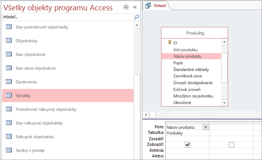Open the Pole field dropdown for Názov produktu
This screenshot has width=262, height=160.
pyautogui.click(x=206, y=127)
